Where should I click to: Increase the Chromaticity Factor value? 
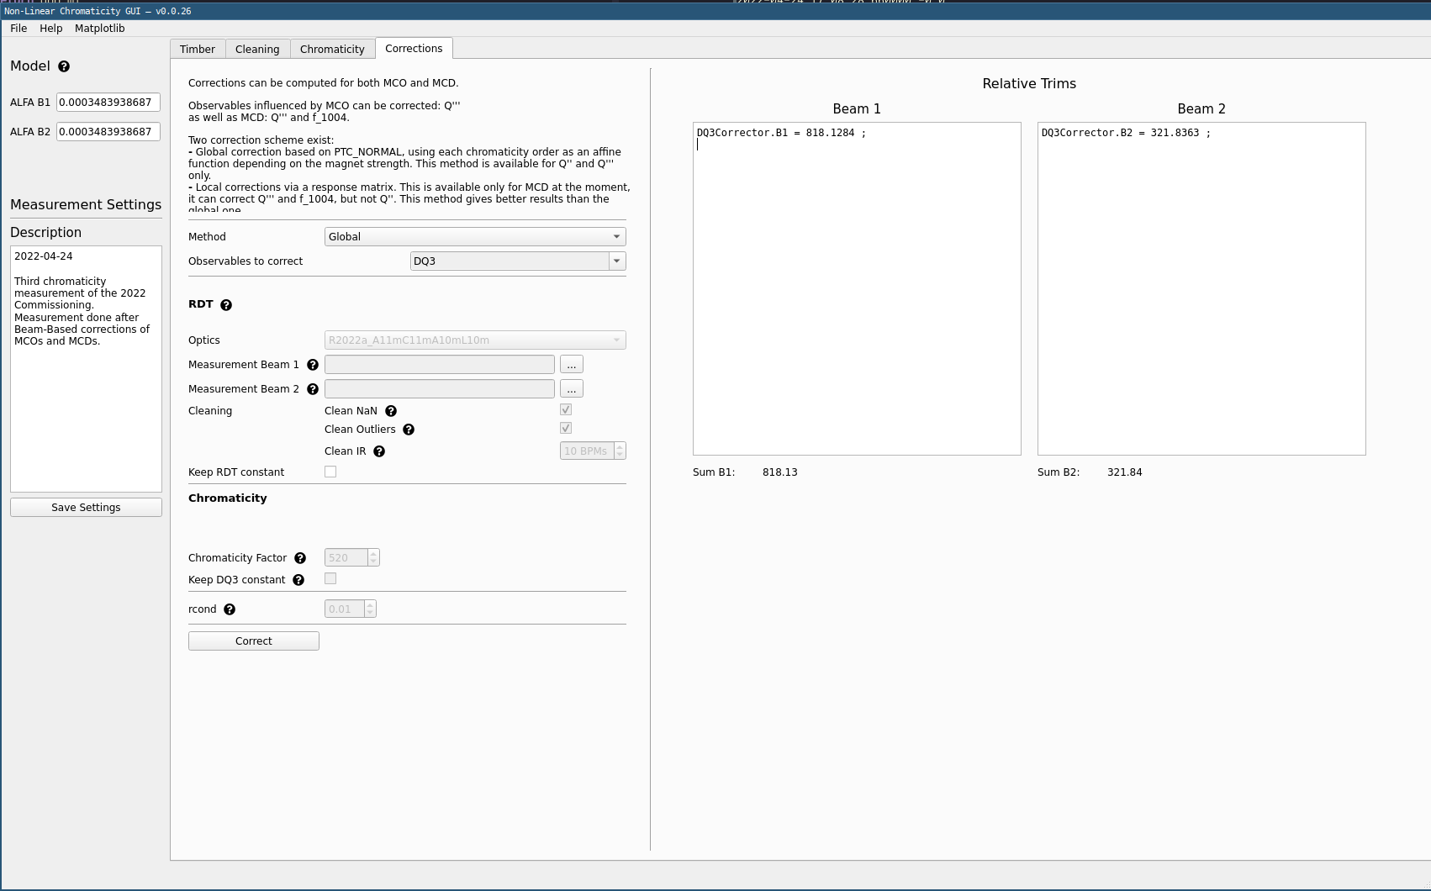373,554
